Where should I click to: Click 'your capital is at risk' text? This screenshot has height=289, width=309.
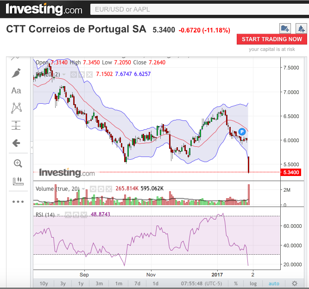[272, 49]
